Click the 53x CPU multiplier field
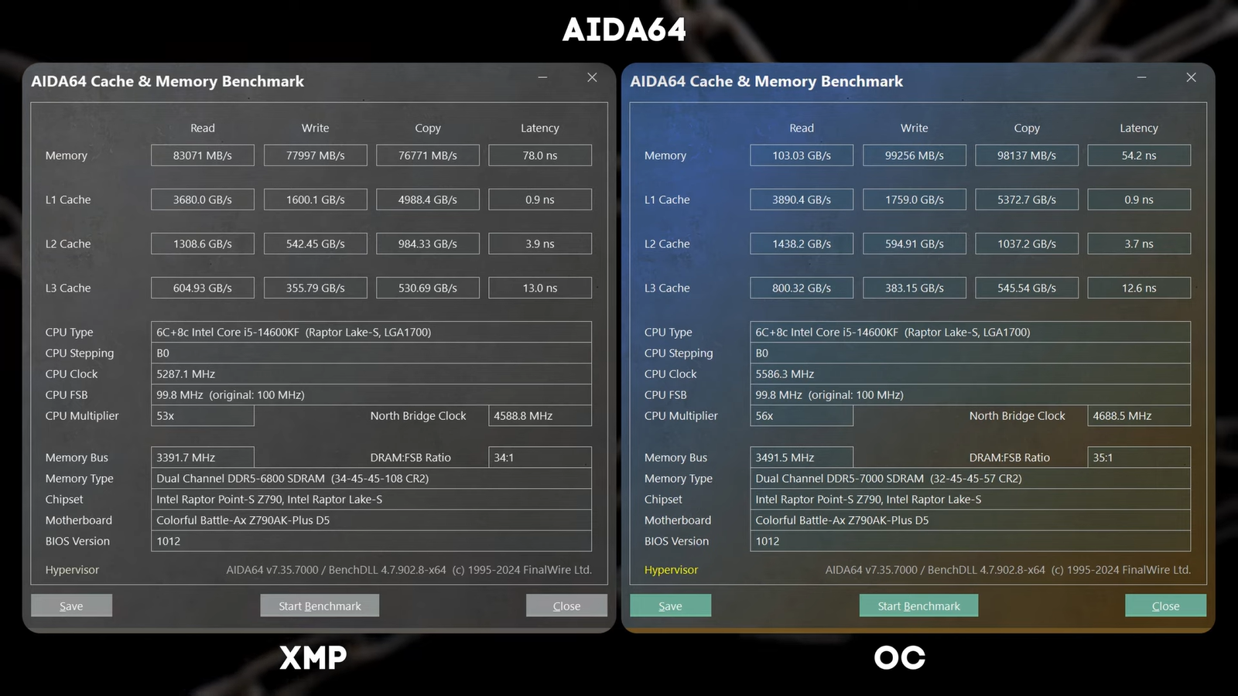This screenshot has height=696, width=1238. click(x=203, y=416)
